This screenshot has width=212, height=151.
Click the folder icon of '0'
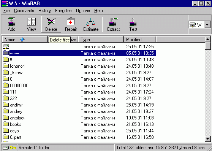6,79
